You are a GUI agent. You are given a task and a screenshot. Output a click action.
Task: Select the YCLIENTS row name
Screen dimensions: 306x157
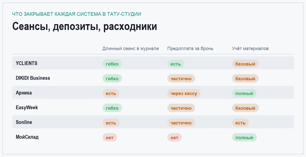pyautogui.click(x=27, y=63)
